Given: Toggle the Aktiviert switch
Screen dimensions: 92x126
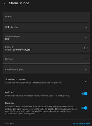Looking at the screenshot, I should 84,93.
